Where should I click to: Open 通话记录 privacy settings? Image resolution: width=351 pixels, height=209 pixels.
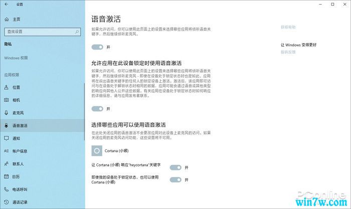click(43, 202)
